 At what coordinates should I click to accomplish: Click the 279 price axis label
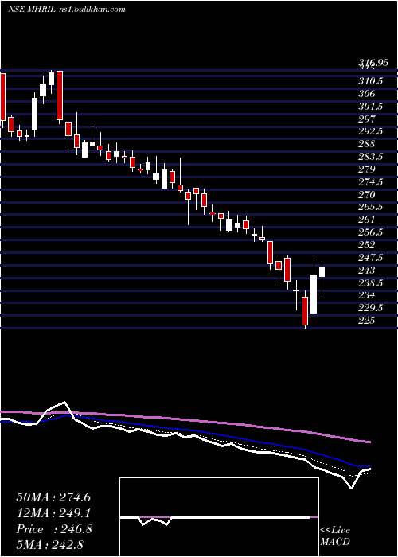pyautogui.click(x=367, y=169)
